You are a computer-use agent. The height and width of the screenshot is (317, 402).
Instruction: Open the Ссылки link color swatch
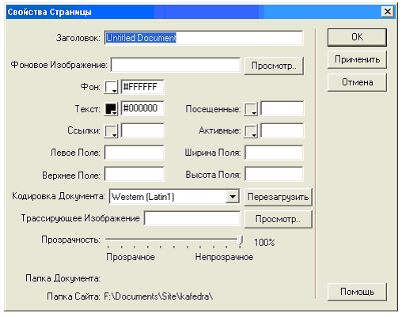click(111, 130)
